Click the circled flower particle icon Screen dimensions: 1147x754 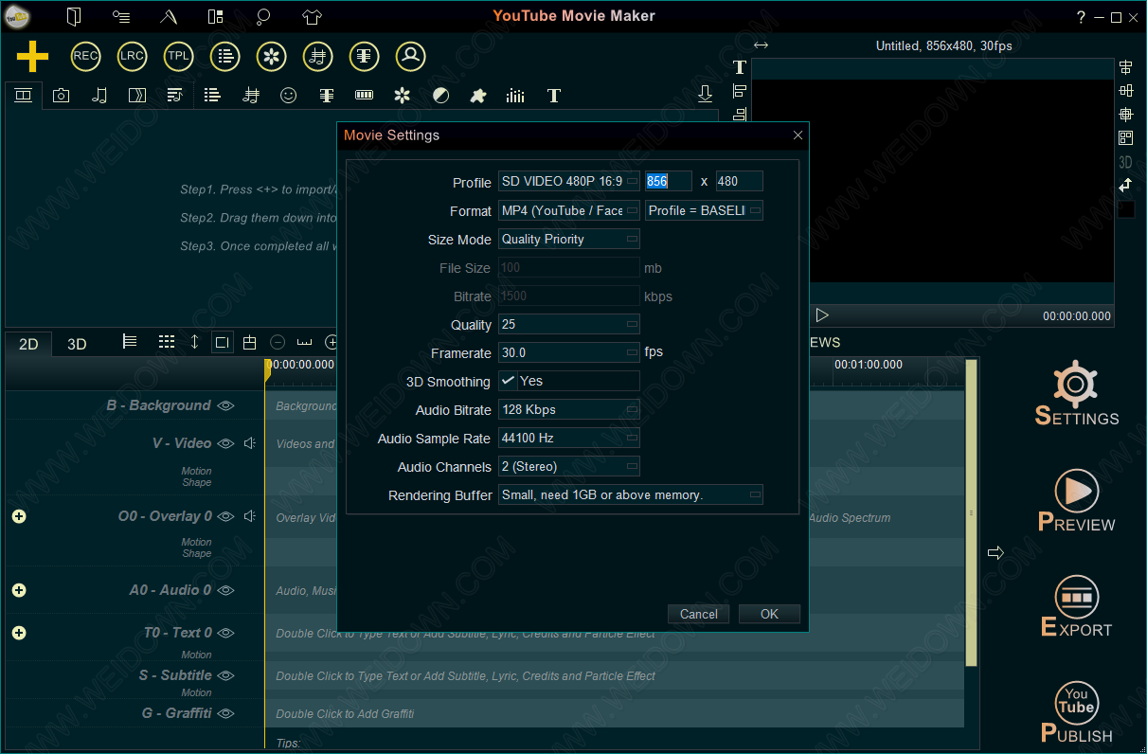(271, 56)
